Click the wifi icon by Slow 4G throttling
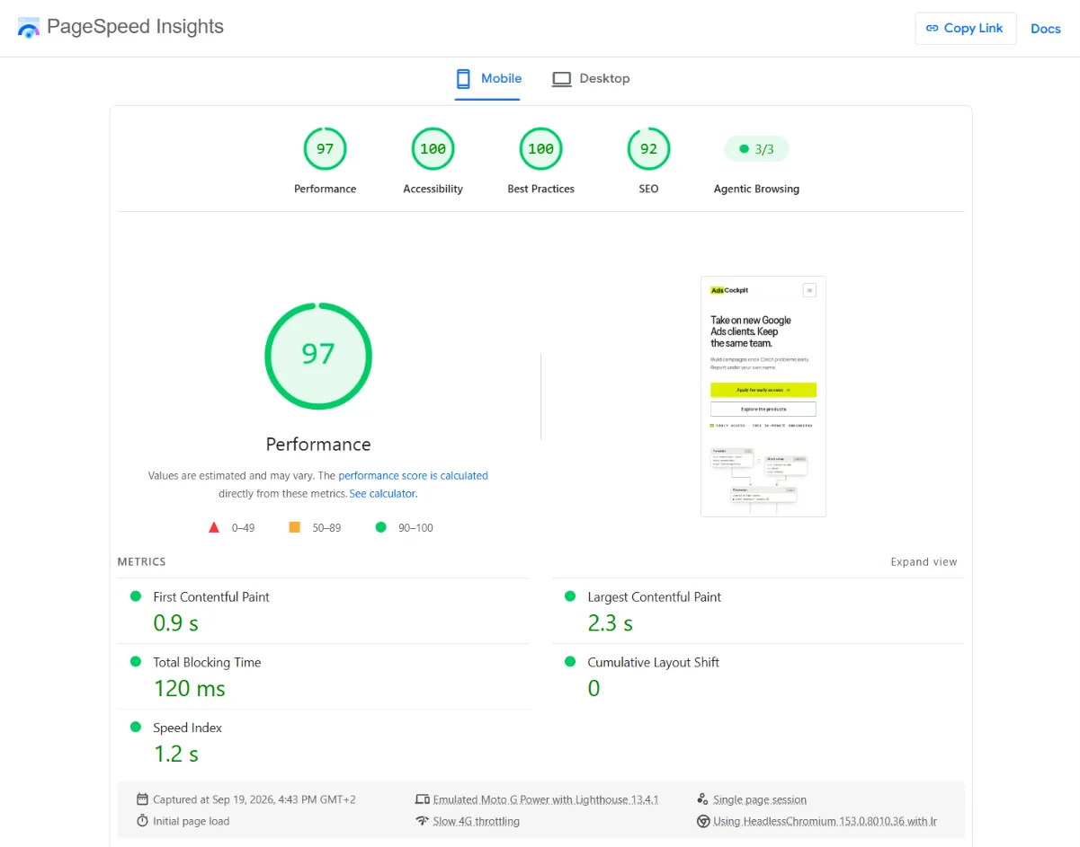Screen dimensions: 1080x847 click(x=422, y=821)
